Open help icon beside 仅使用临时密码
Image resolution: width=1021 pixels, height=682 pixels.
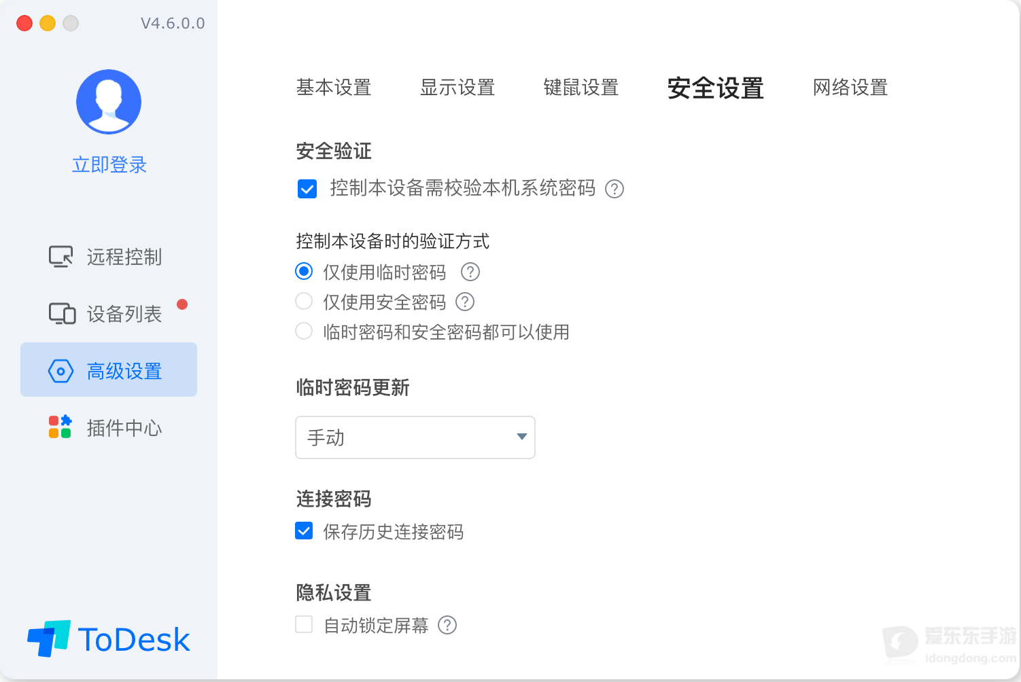click(x=470, y=272)
